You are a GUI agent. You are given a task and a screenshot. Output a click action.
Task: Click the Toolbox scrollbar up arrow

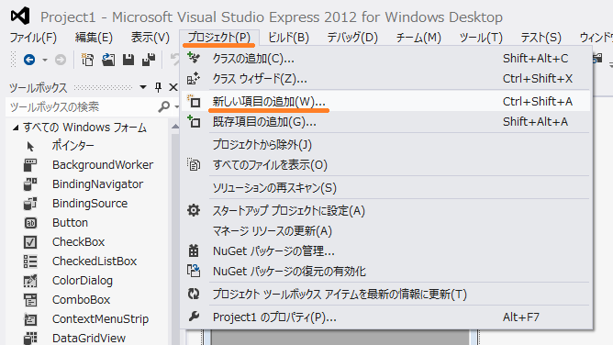tap(174, 127)
